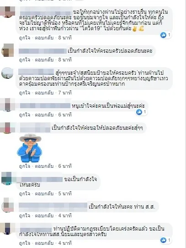Click the avatar on the second comment
The width and height of the screenshot is (186, 248).
8,50
